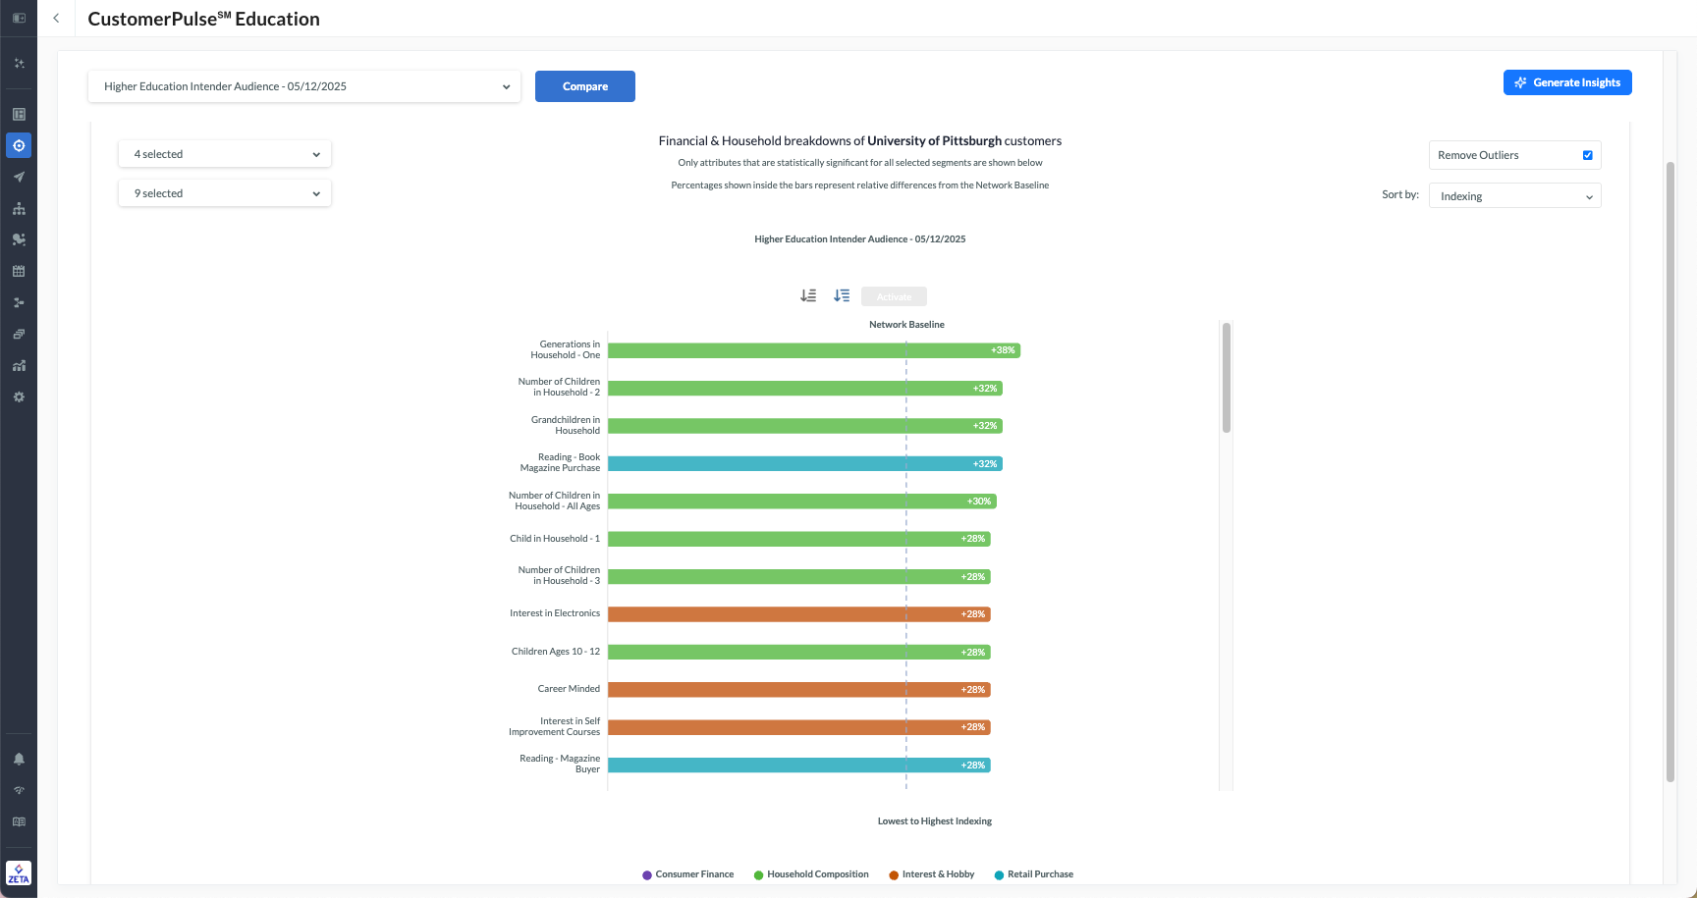
Task: Click the Generate Insights button
Action: coord(1567,82)
